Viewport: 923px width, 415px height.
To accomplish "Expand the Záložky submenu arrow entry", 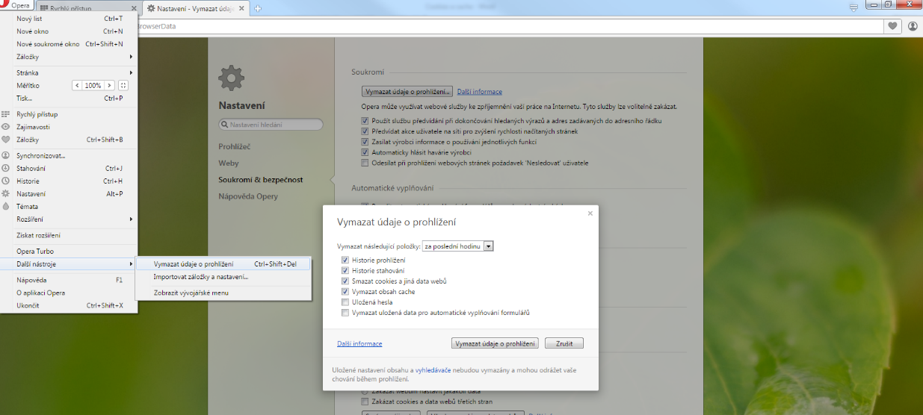I will click(x=69, y=57).
